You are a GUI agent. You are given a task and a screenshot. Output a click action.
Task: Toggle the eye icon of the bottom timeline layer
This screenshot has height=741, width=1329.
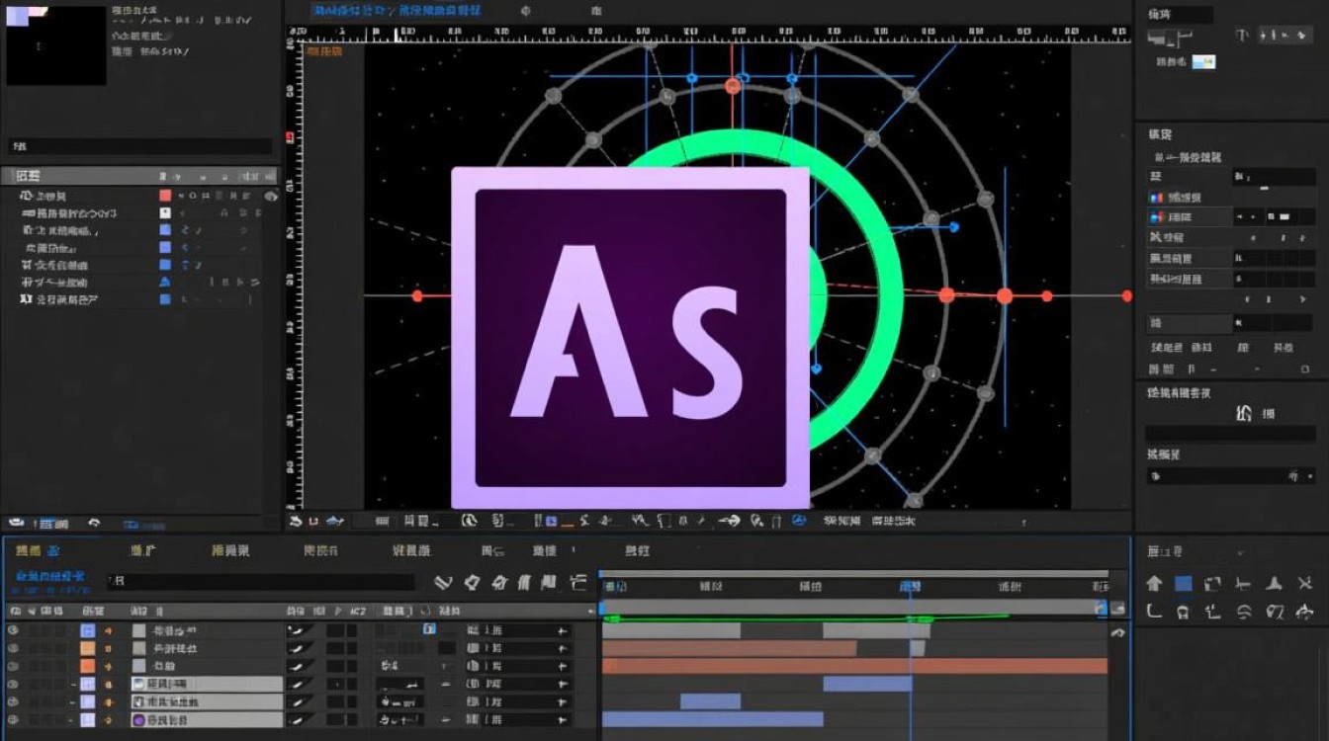[13, 720]
